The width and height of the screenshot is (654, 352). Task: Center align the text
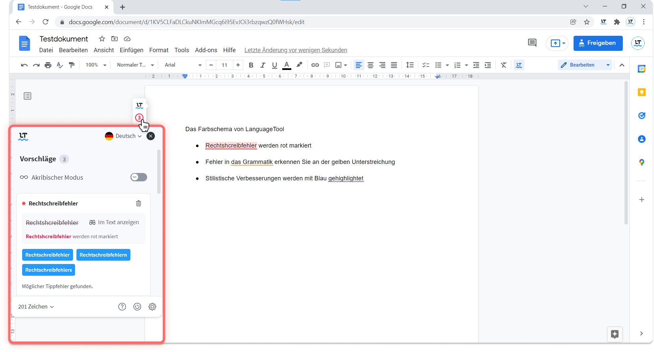[370, 65]
